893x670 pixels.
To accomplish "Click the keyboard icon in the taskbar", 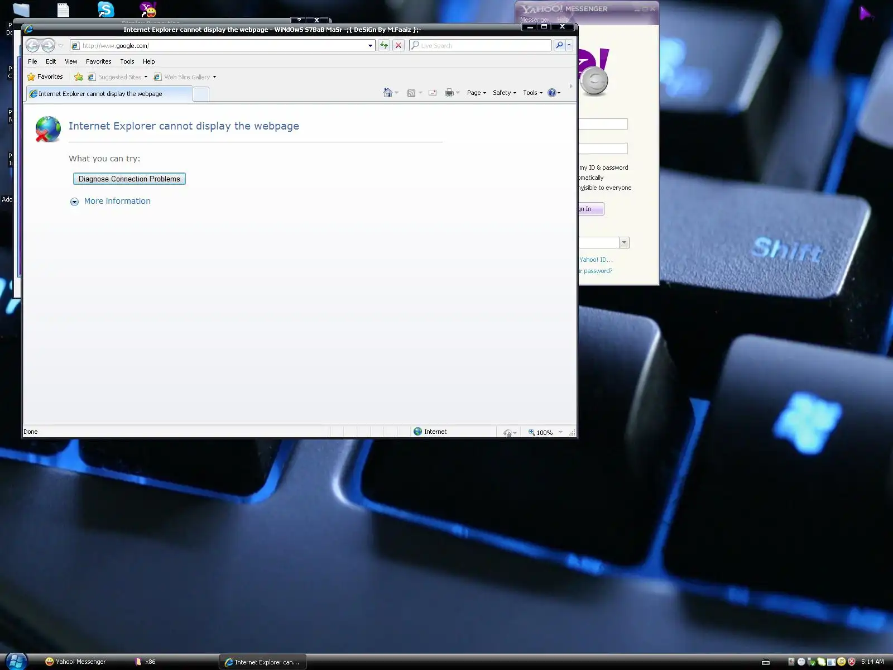I will (x=766, y=662).
